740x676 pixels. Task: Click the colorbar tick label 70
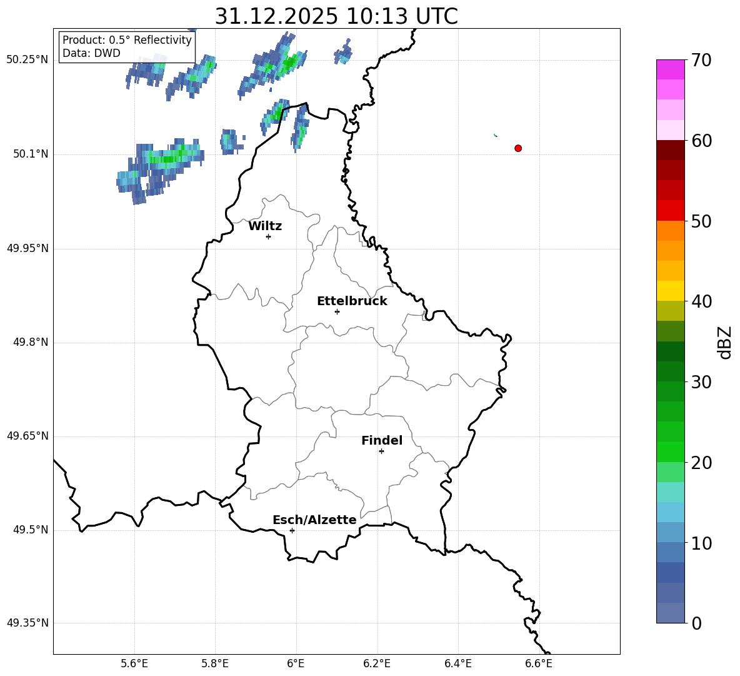tap(701, 60)
